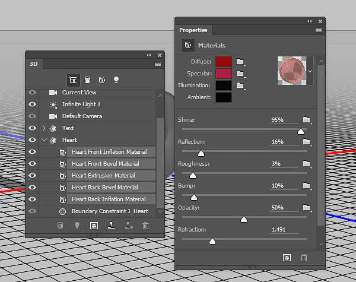This screenshot has height=282, width=356.
Task: Open Bump texture folder menu
Action: click(307, 186)
